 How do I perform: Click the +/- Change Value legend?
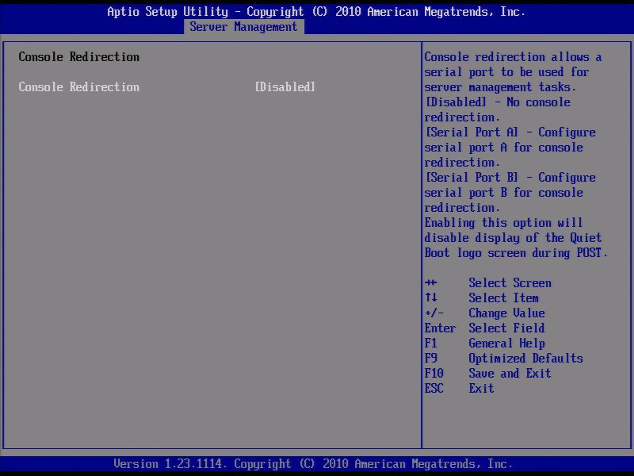[506, 313]
